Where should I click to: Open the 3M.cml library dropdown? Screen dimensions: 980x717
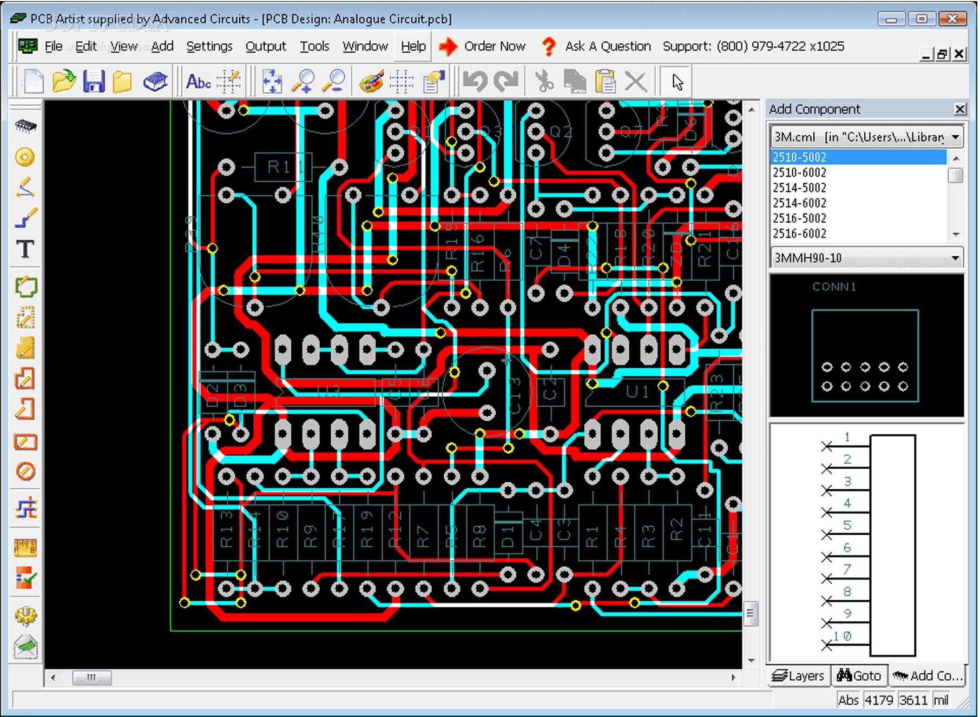click(955, 137)
